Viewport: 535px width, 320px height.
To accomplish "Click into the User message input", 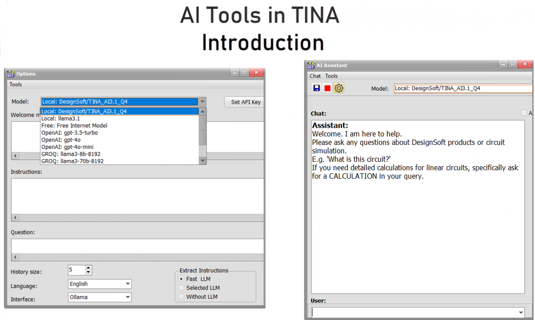I will click(x=415, y=312).
